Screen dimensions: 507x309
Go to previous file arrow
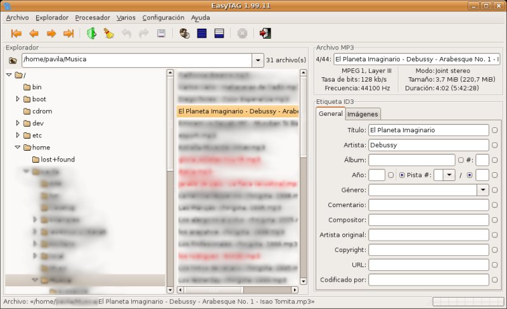click(34, 34)
